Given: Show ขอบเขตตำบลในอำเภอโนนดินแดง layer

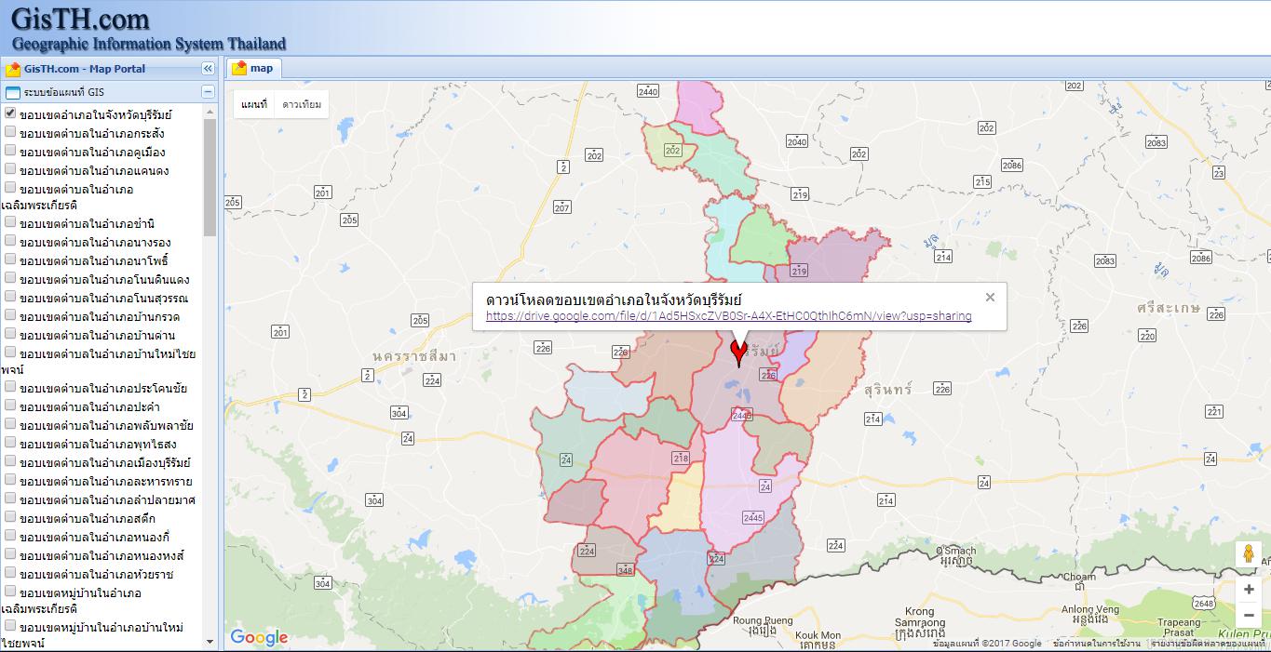Looking at the screenshot, I should tap(10, 278).
